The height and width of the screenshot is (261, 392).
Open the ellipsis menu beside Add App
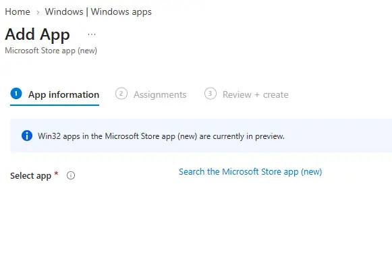[92, 34]
